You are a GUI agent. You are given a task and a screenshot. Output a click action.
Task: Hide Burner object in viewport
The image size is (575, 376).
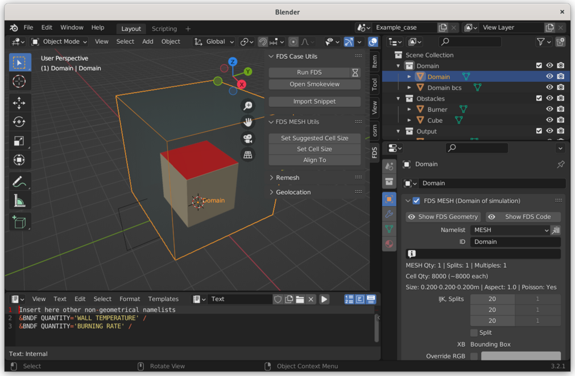549,109
